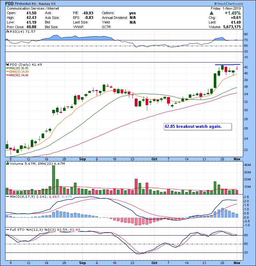
Task: Click the Last Size label
Action: (81, 22)
